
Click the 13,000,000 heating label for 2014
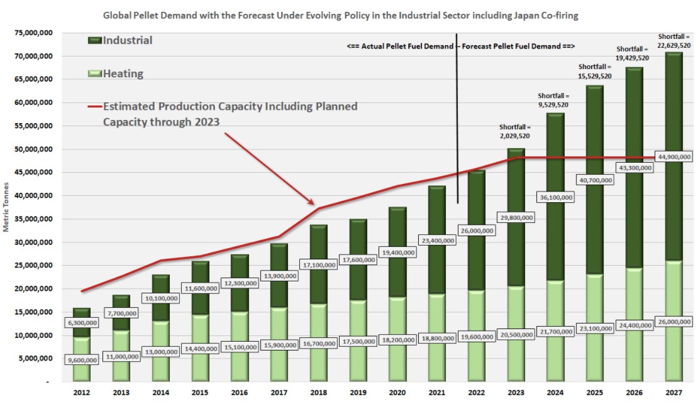[x=161, y=352]
